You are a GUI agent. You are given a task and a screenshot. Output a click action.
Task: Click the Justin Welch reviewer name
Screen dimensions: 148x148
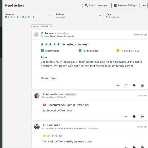click(x=53, y=125)
